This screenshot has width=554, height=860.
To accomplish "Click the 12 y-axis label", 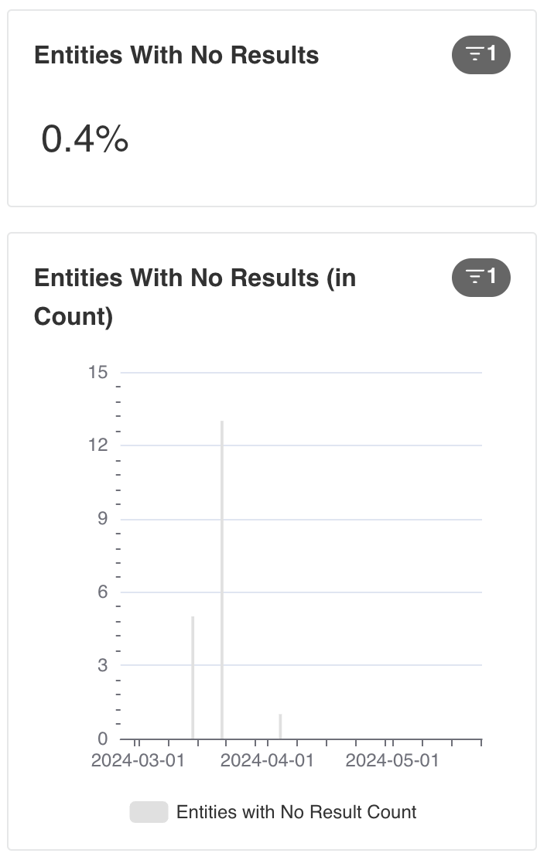I will click(x=98, y=445).
